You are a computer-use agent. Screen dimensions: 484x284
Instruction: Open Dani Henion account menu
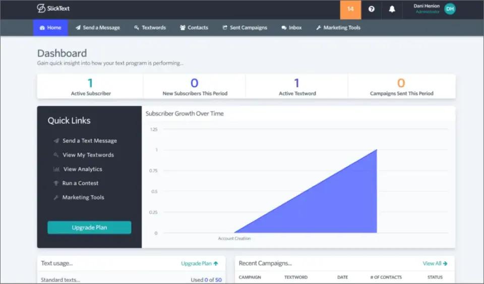(x=427, y=9)
